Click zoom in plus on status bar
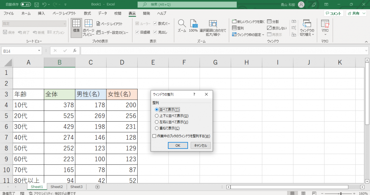 coord(354,194)
